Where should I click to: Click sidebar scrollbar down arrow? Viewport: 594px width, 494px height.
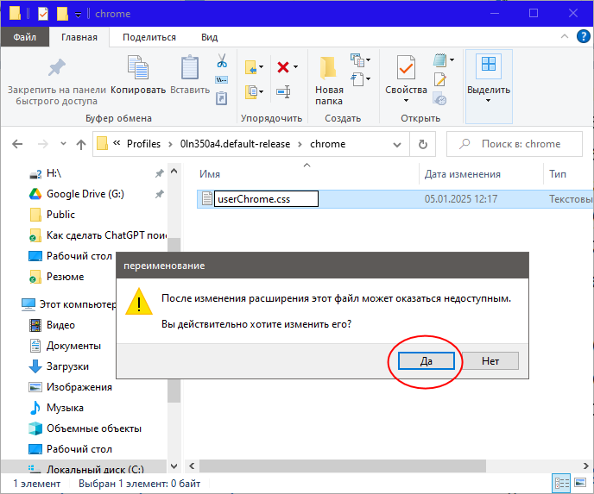tap(174, 466)
